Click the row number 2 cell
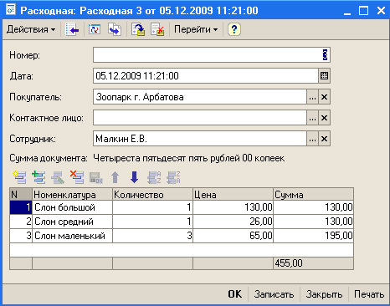Screen dimensions: 390x306 (x=21, y=222)
